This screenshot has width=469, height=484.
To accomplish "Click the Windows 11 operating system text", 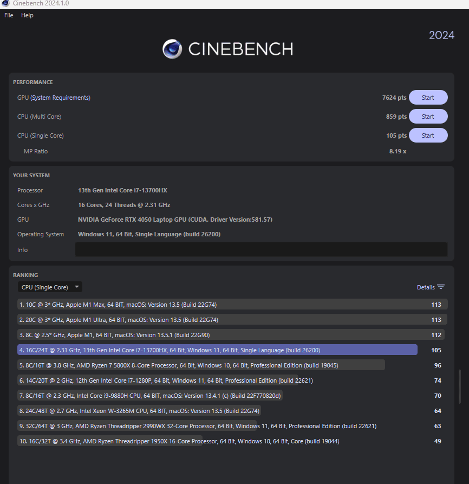I will click(x=149, y=234).
